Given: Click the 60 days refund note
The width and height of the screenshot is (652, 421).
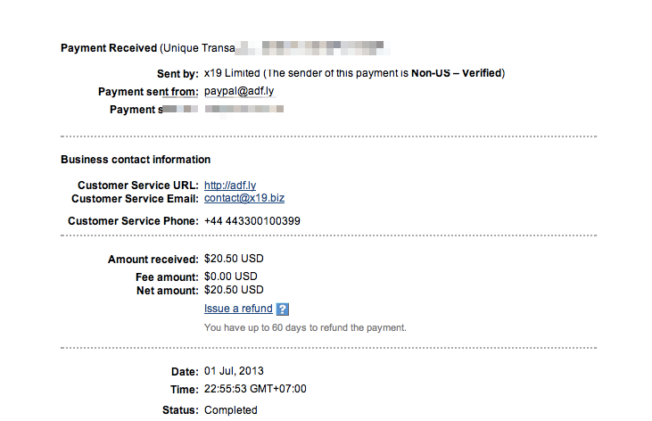Looking at the screenshot, I should pos(305,327).
